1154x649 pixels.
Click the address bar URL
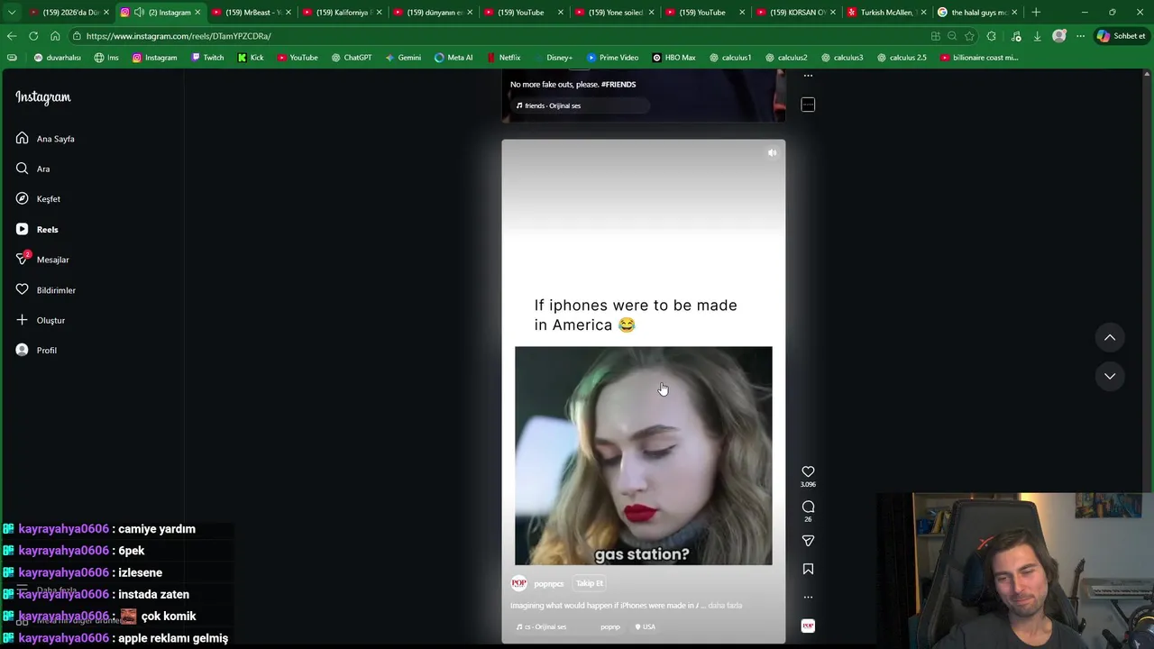point(179,36)
